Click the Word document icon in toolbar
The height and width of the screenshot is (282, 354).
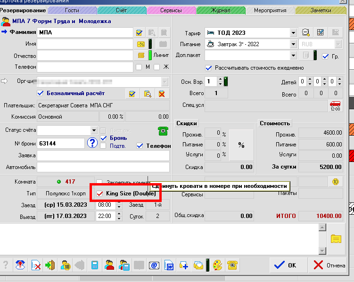(169, 265)
